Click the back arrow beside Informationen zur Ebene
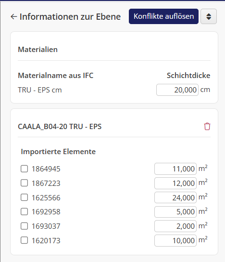 [13, 16]
